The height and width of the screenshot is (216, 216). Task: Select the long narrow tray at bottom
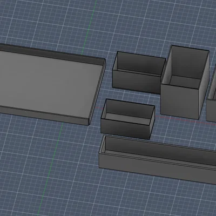click(x=158, y=159)
